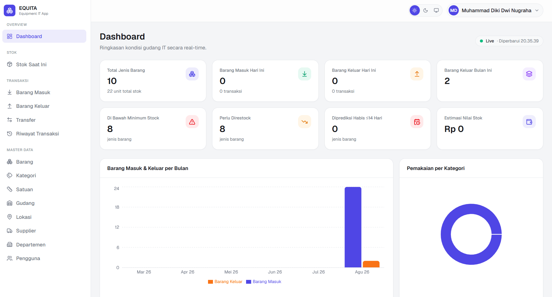552x297 pixels.
Task: Open Muhammad Diki Dwi Nugraha account dropdown
Action: pyautogui.click(x=495, y=10)
